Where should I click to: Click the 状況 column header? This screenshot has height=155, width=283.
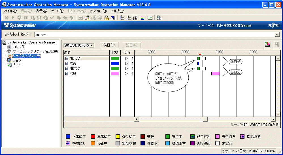pyautogui.click(x=127, y=53)
